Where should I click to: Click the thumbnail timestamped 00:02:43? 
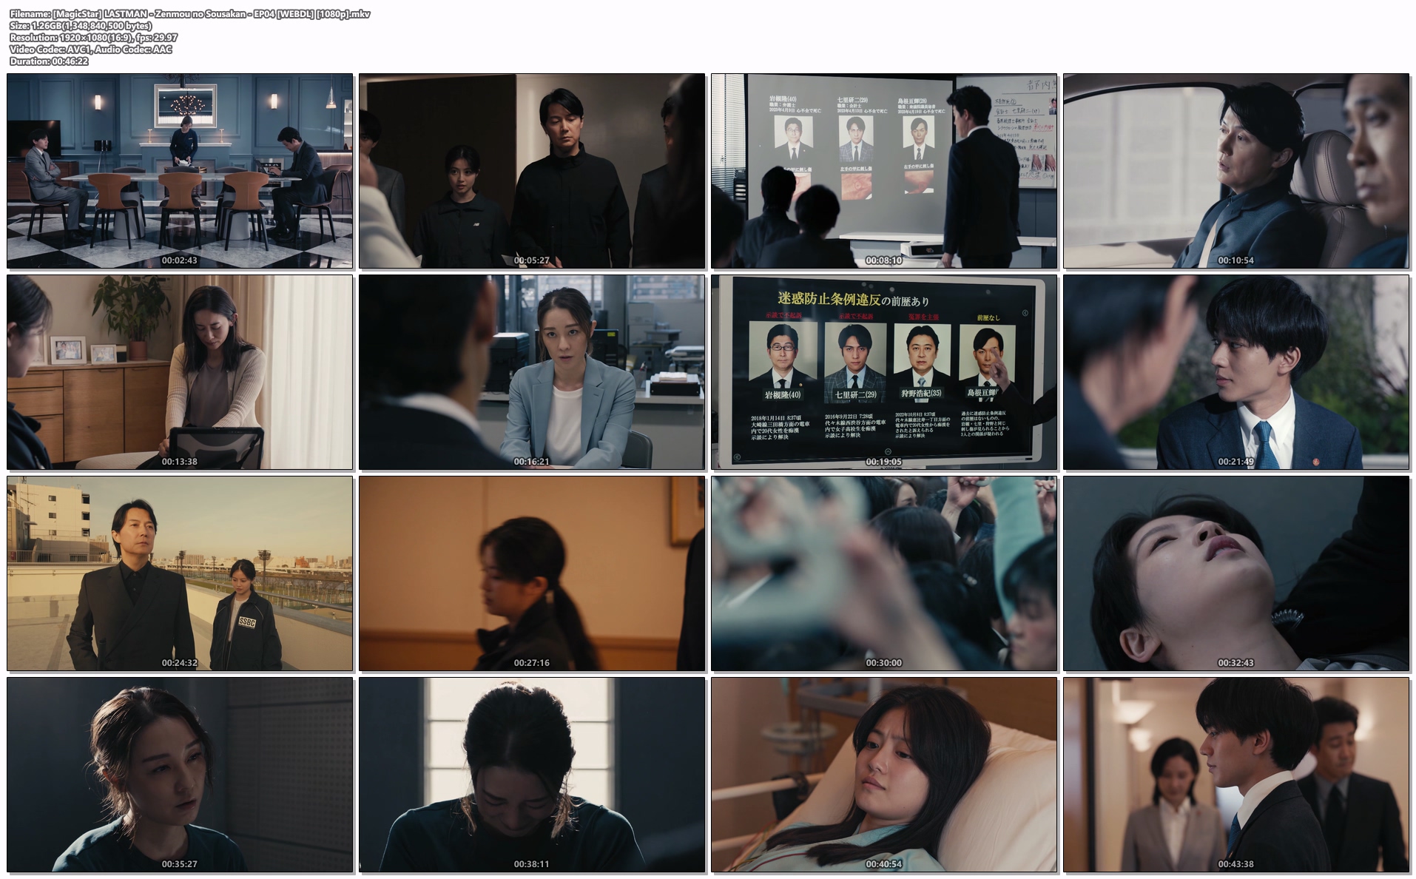click(x=180, y=170)
